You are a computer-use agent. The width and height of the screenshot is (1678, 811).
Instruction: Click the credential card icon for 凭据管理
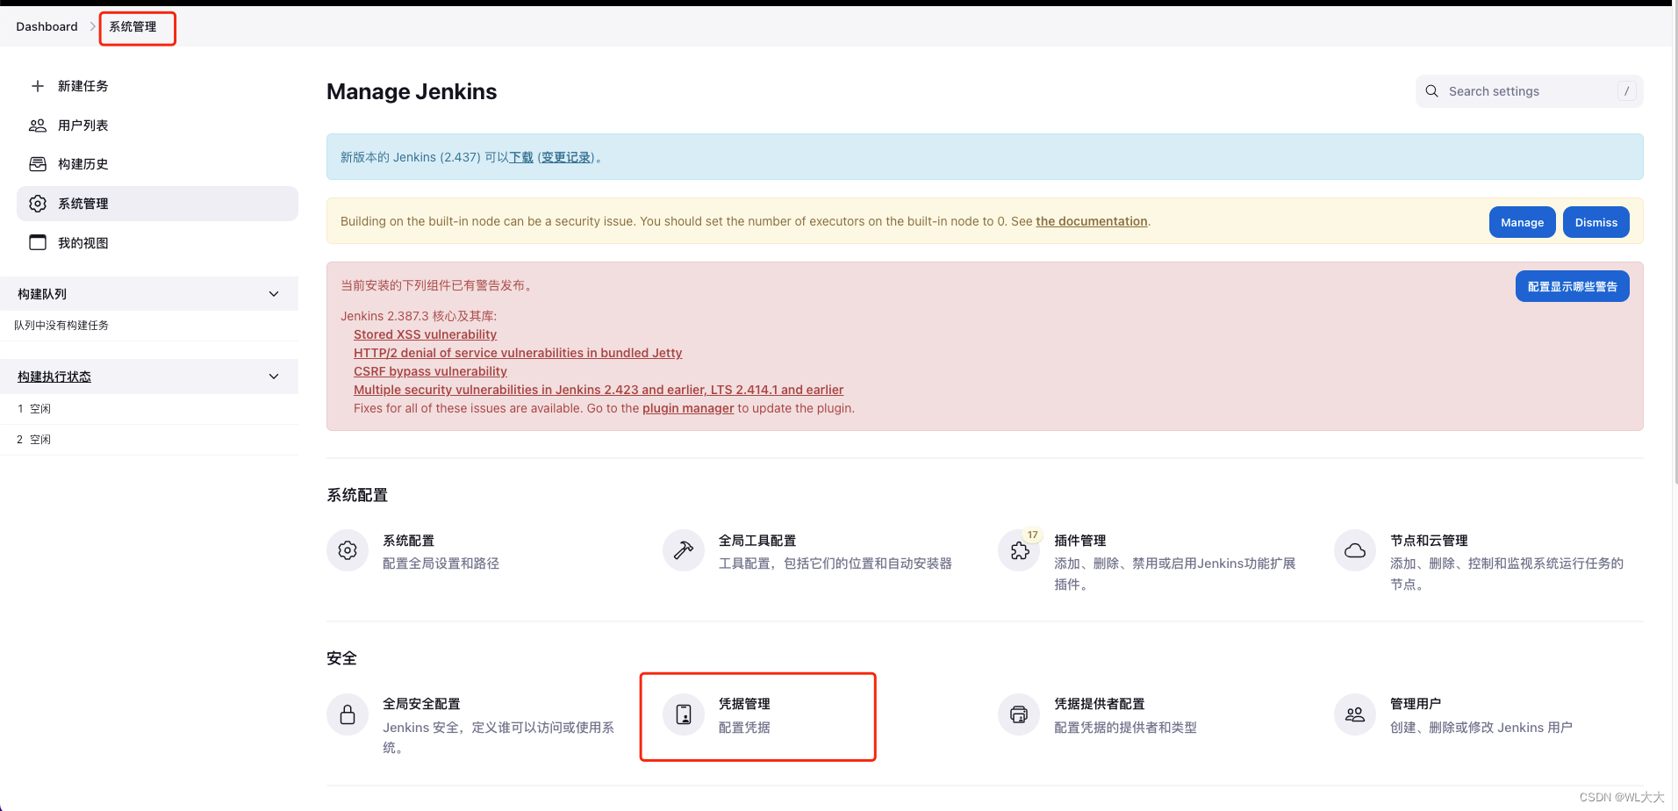pos(684,714)
